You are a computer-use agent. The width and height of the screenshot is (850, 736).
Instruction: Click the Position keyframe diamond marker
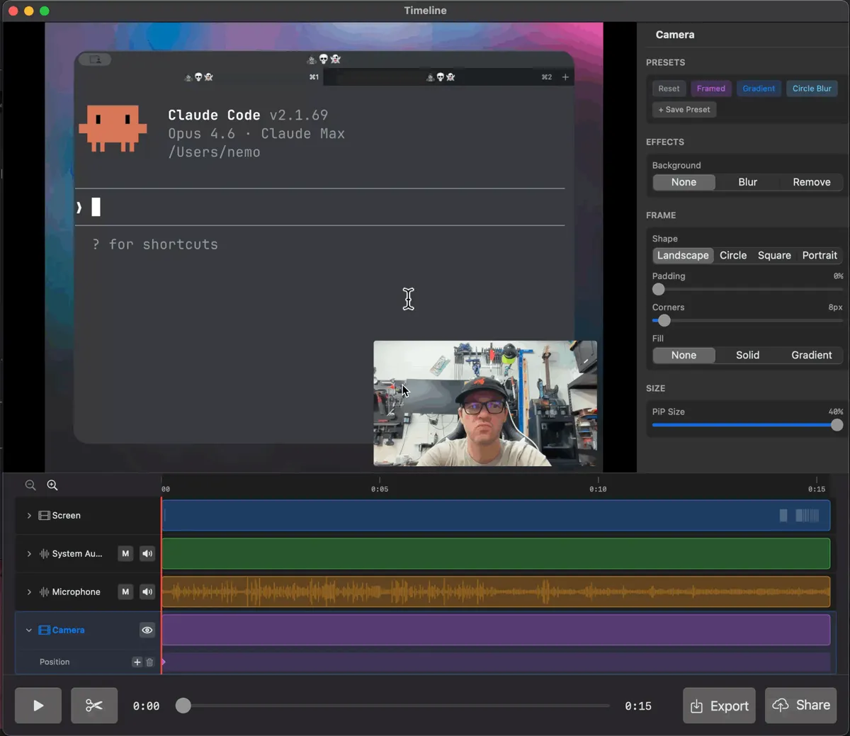tap(164, 662)
